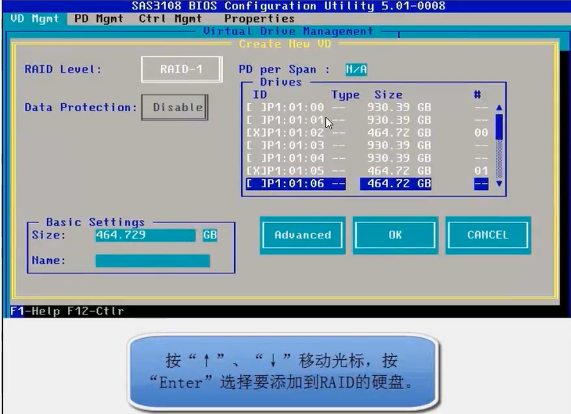Click the Type column header in Drives
This screenshot has width=571, height=414.
(345, 95)
